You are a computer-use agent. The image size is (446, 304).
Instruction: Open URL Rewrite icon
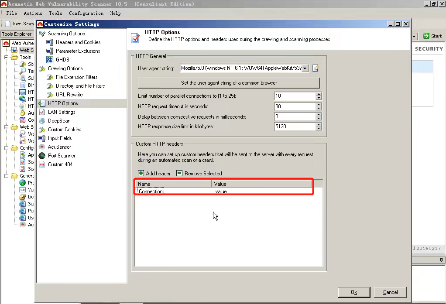(50, 95)
